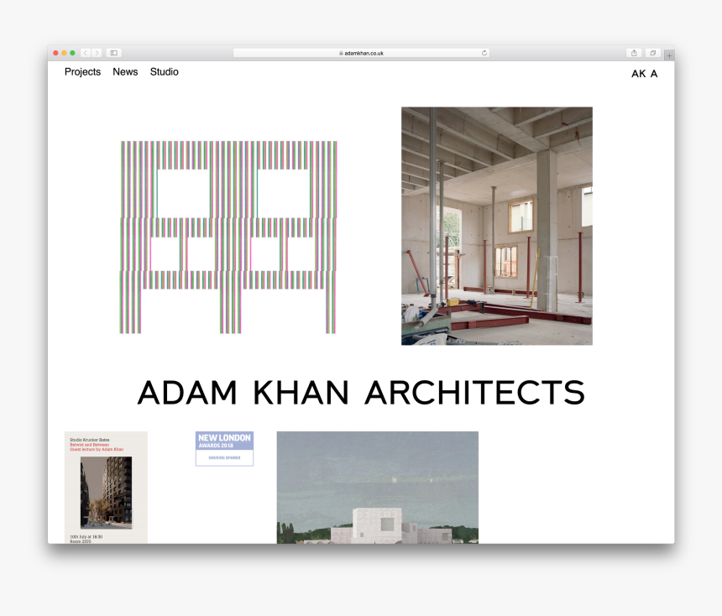Open the Projects menu item

pos(82,72)
